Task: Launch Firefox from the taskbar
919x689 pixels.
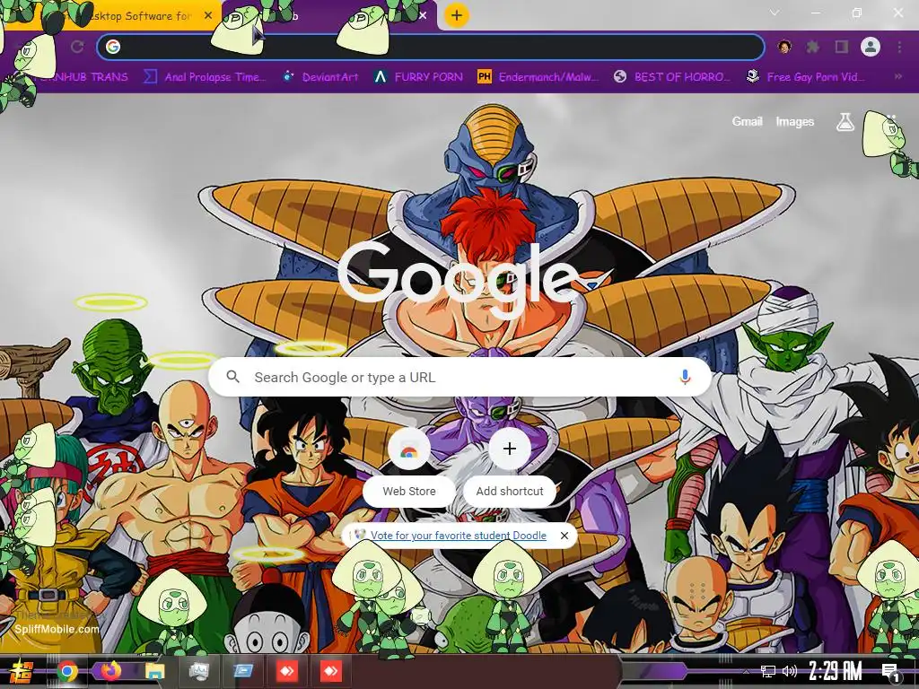Action: pyautogui.click(x=110, y=671)
